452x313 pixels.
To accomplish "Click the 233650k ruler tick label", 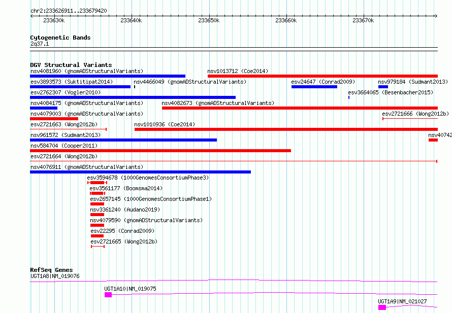I will [209, 21].
